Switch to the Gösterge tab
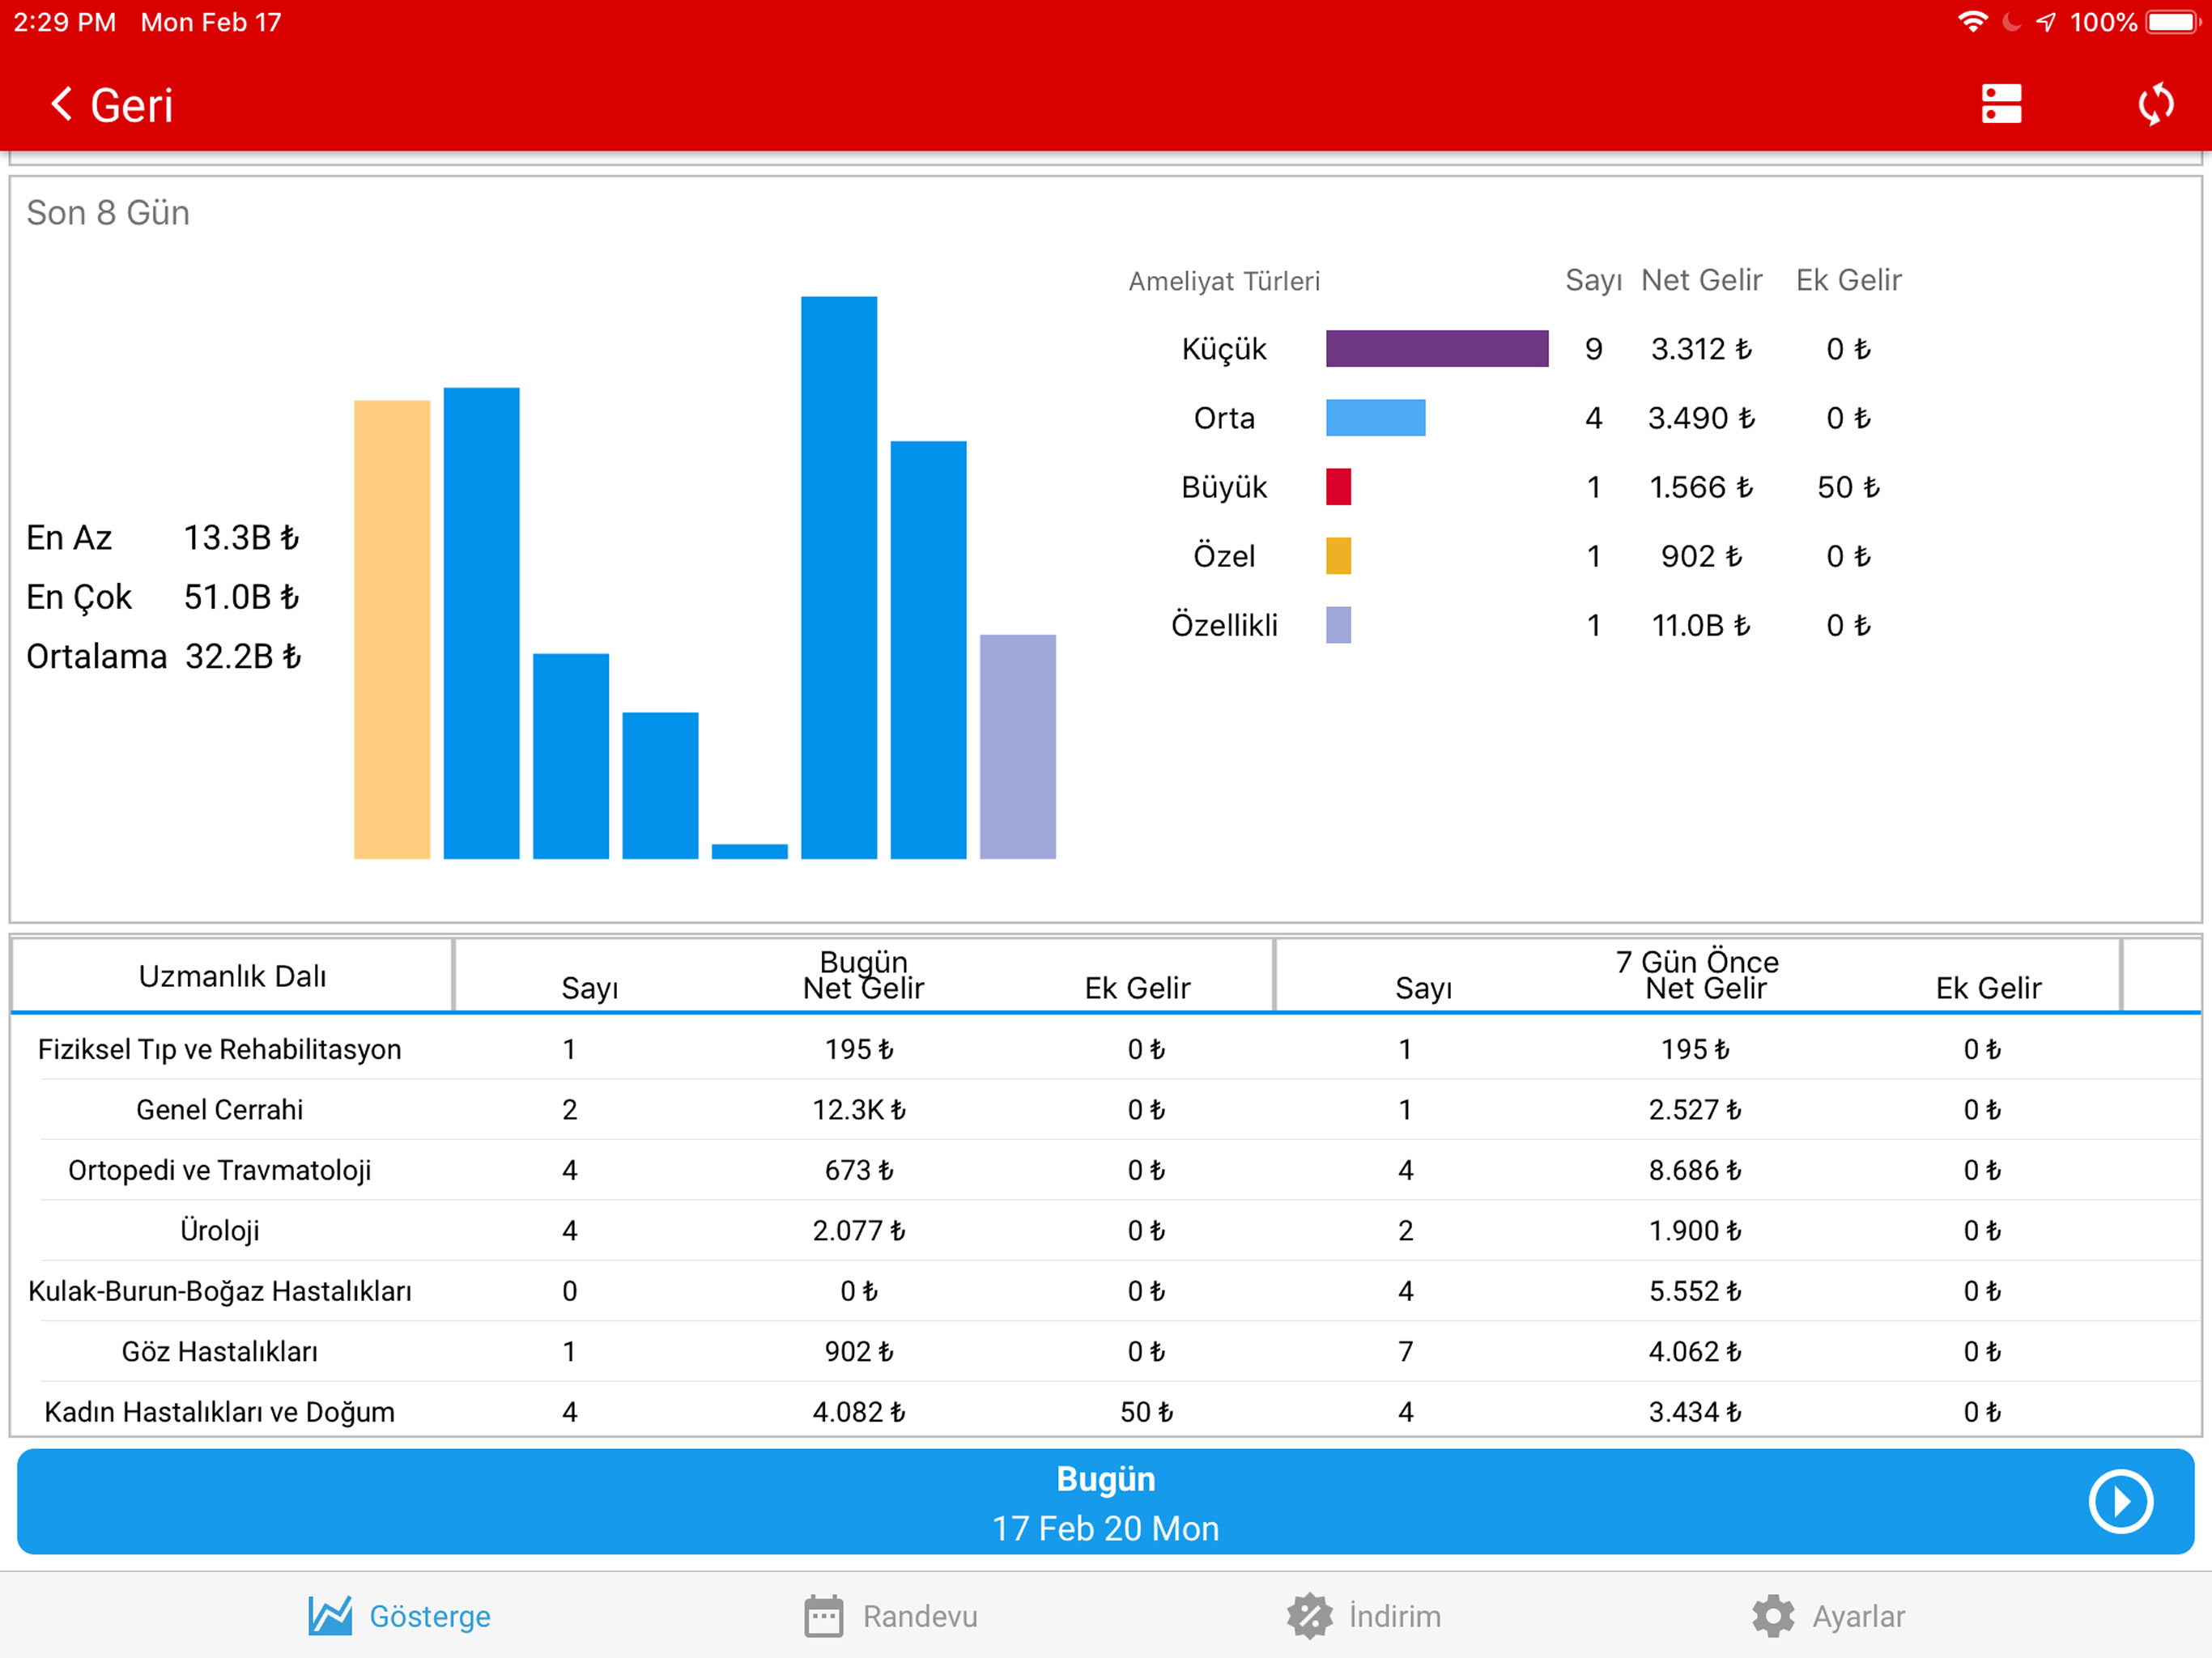 pyautogui.click(x=400, y=1615)
